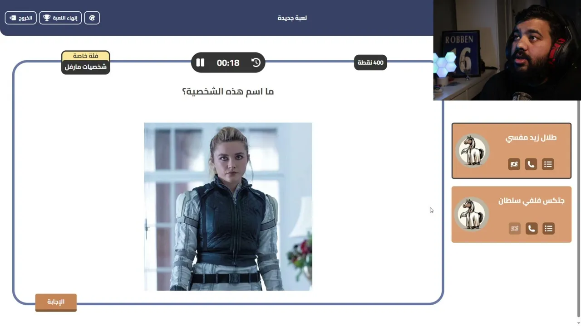The image size is (581, 326).
Task: Use phone call lifeline for جتكس فلفي سلطان
Action: pyautogui.click(x=532, y=229)
